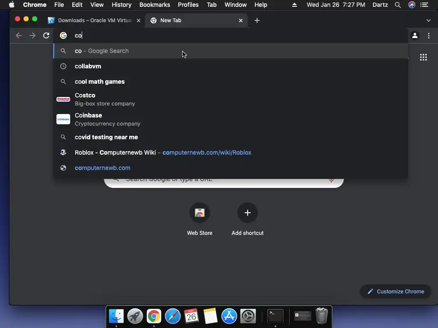Image resolution: width=438 pixels, height=328 pixels.
Task: Open System Preferences from the Dock
Action: pos(248,316)
